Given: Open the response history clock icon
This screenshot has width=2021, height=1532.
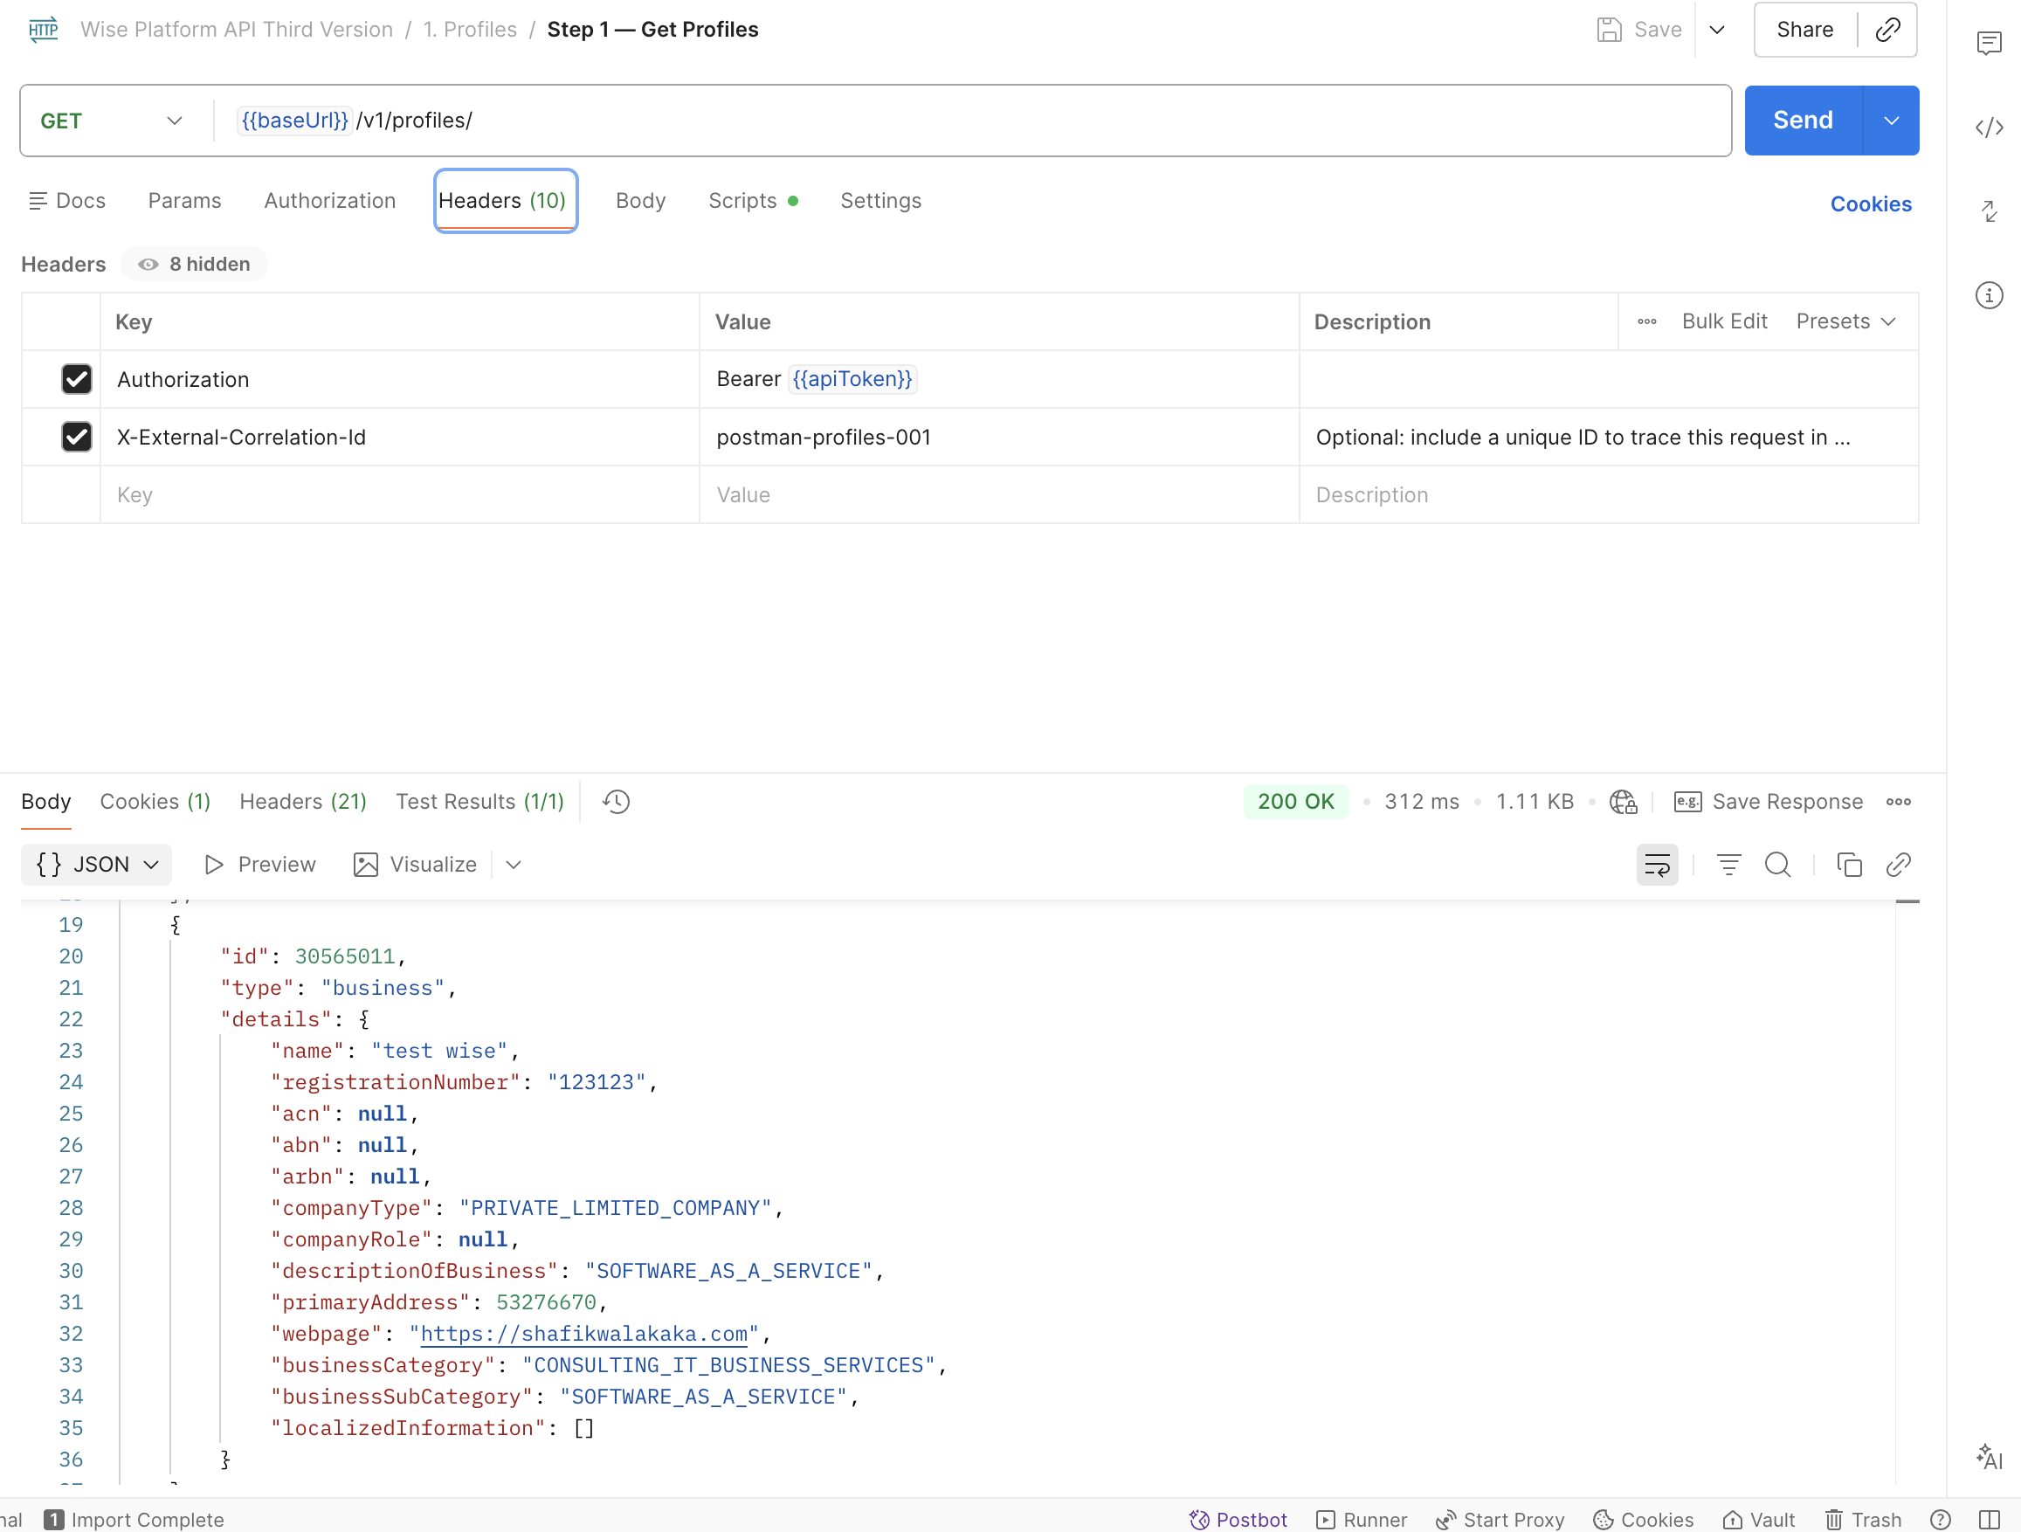Looking at the screenshot, I should 616,801.
